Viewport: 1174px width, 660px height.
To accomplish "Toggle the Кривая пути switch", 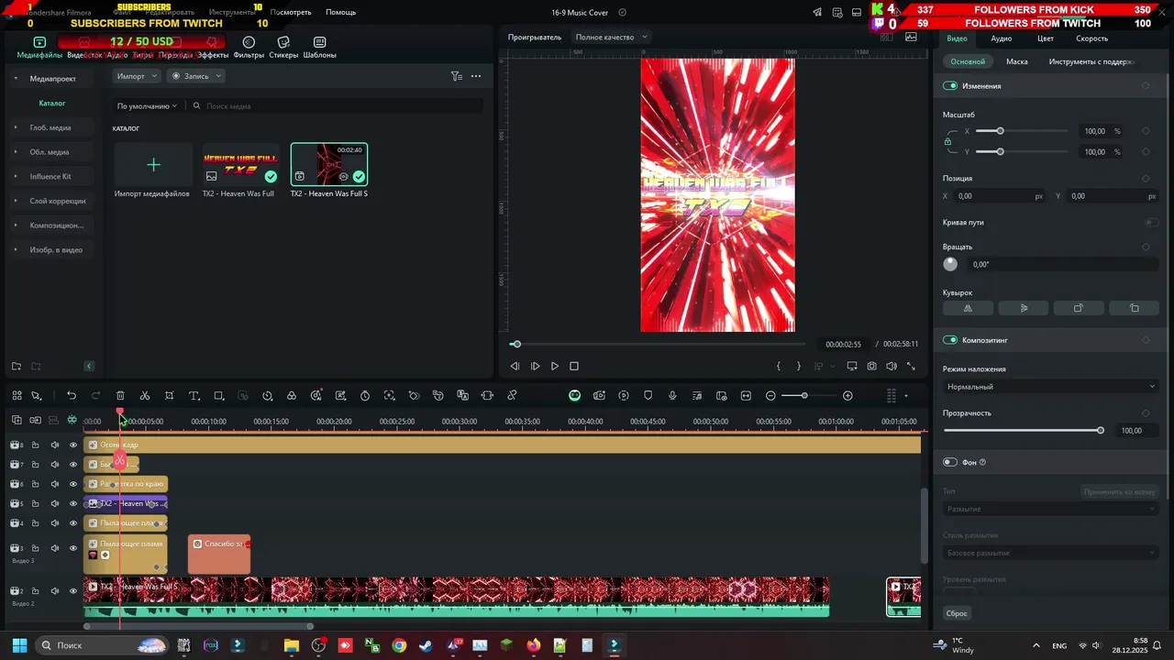I will coord(1151,222).
